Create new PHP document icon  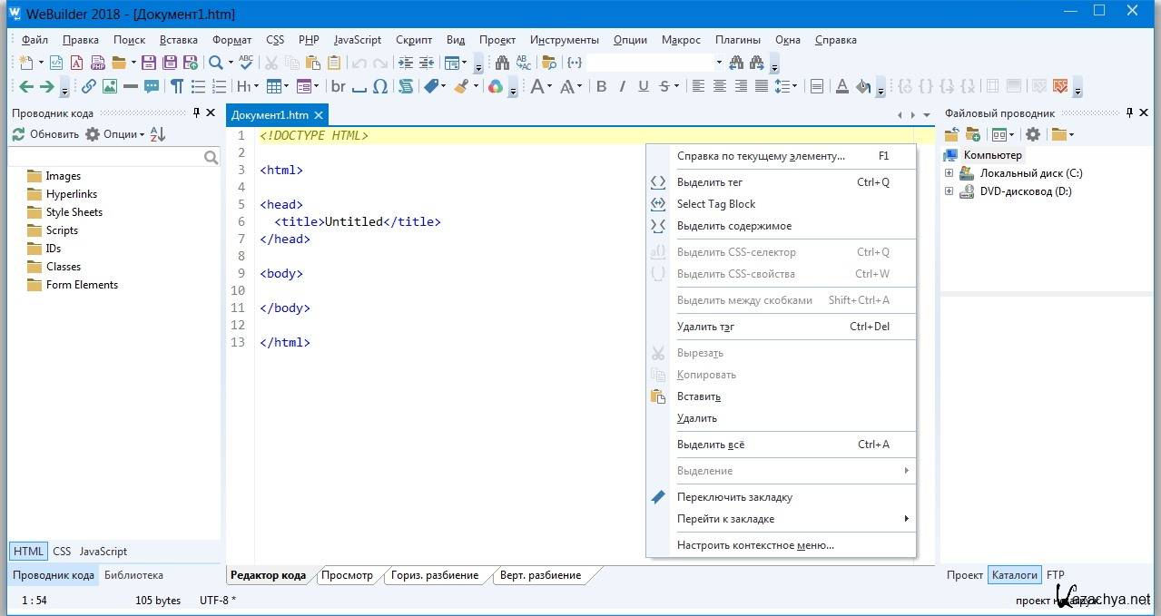97,63
